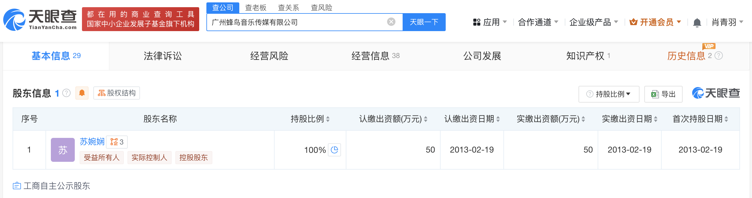Expand the 合作通道 dropdown

pyautogui.click(x=556, y=22)
